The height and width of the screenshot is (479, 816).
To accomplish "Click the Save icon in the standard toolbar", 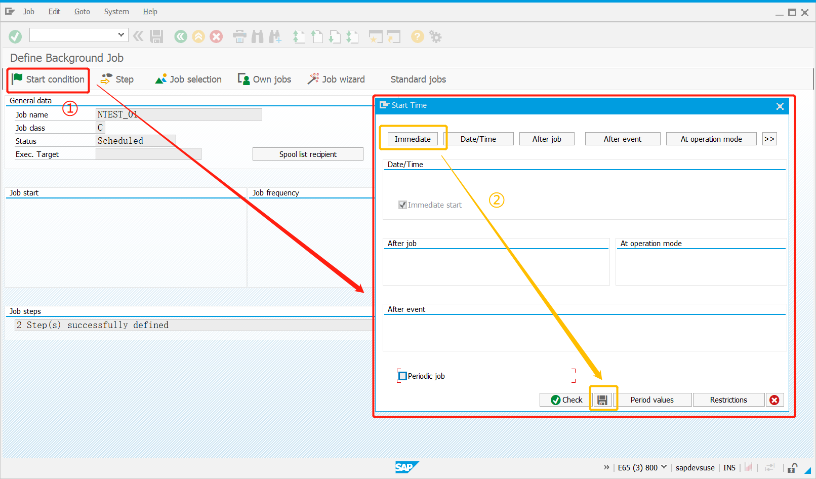I will [x=156, y=36].
